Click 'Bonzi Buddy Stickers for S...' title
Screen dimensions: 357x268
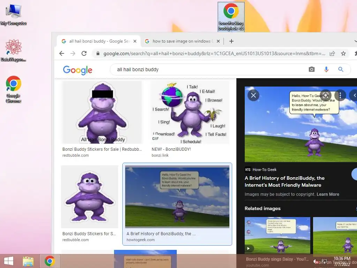pyautogui.click(x=89, y=234)
